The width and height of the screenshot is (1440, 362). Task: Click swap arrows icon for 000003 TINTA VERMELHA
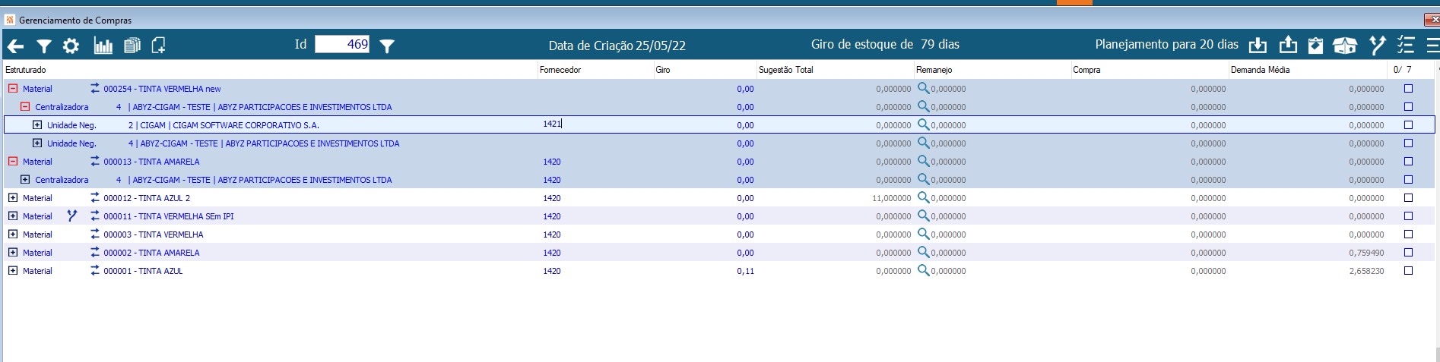click(95, 234)
